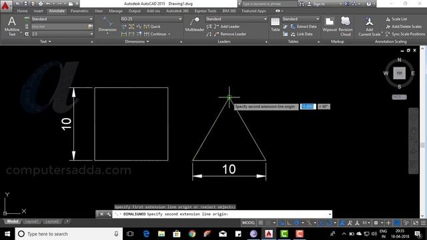Image resolution: width=427 pixels, height=240 pixels.
Task: Open the Parametric ribbon tab
Action: [x=79, y=11]
